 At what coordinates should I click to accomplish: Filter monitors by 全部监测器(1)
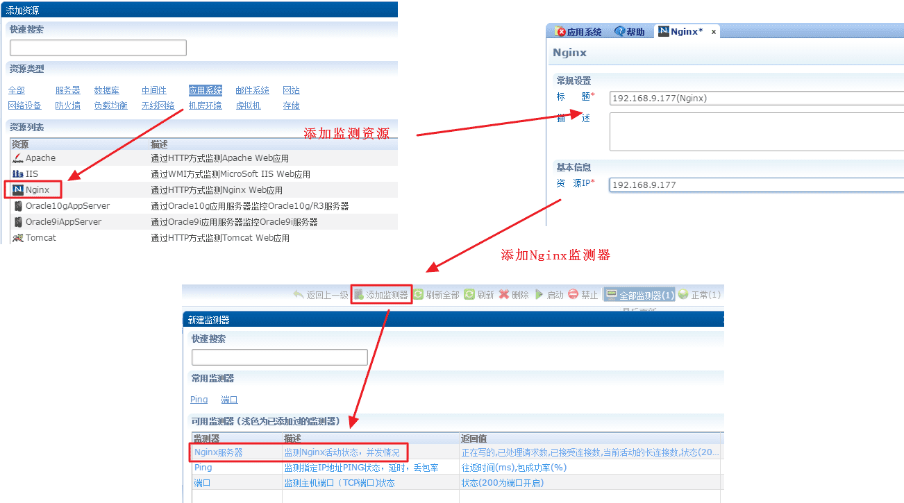tap(640, 295)
